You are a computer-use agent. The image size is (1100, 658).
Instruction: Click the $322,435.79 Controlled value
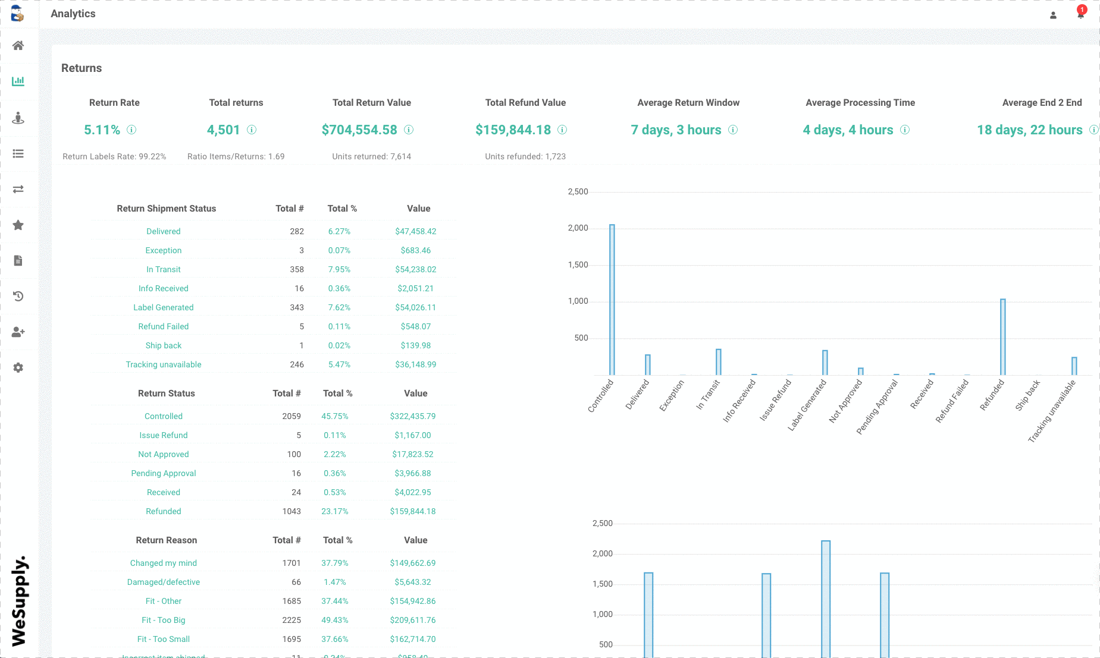(413, 416)
